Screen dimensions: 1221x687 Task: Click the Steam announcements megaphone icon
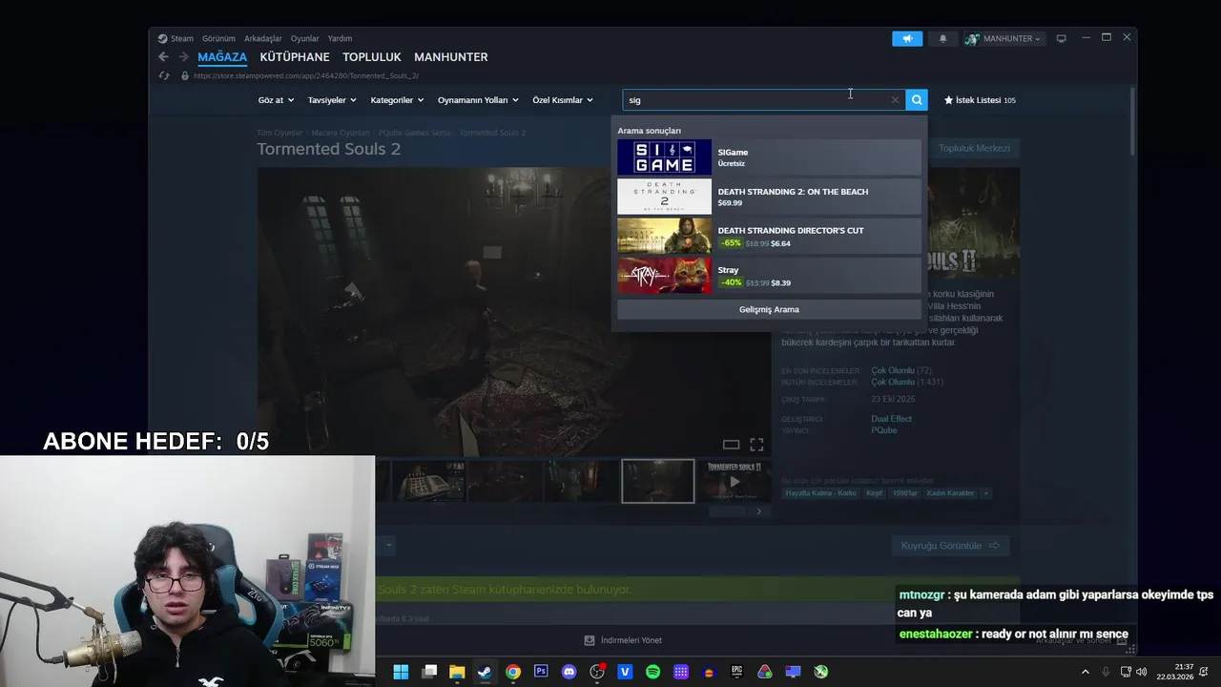[x=907, y=39]
